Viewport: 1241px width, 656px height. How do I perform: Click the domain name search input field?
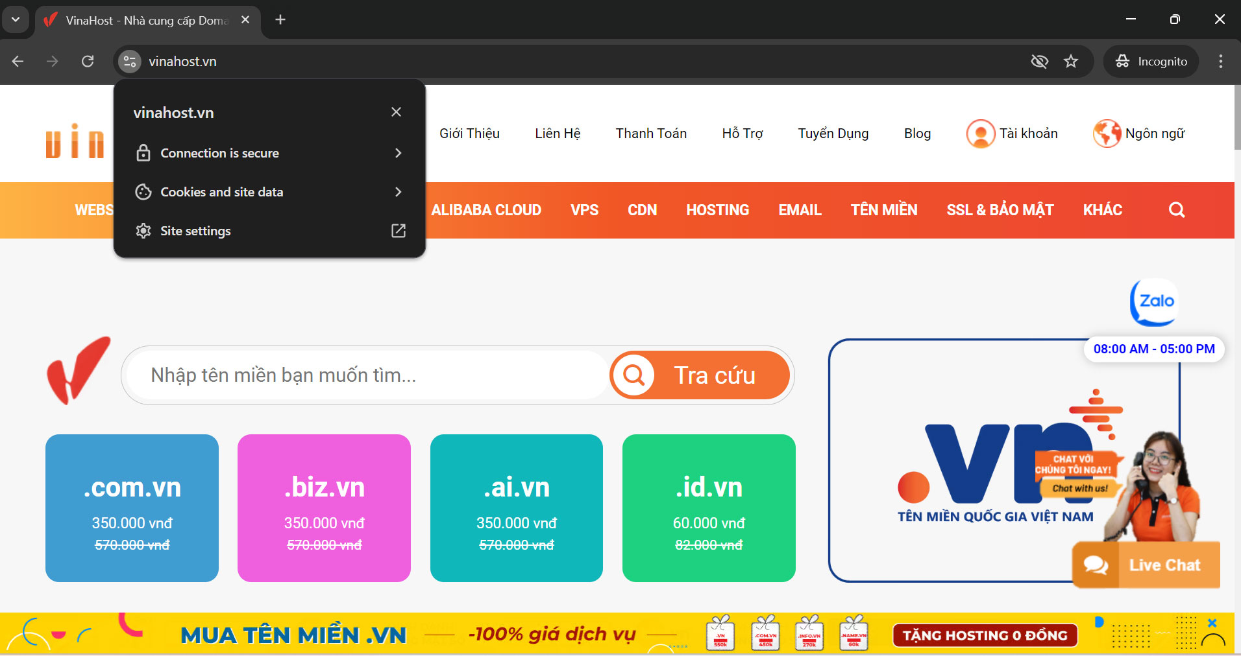(x=367, y=375)
